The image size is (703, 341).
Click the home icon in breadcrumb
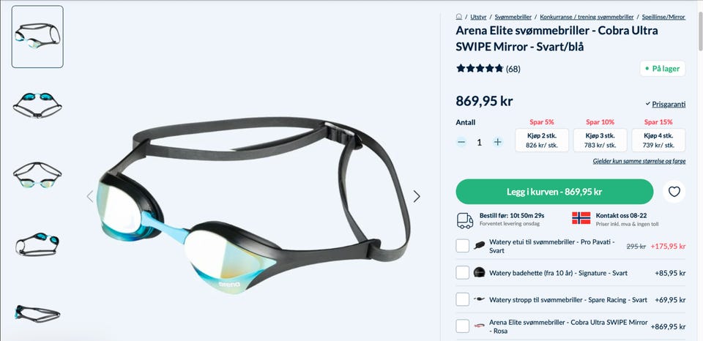point(458,17)
